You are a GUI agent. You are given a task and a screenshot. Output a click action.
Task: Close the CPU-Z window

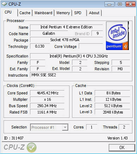[x=130, y=4]
